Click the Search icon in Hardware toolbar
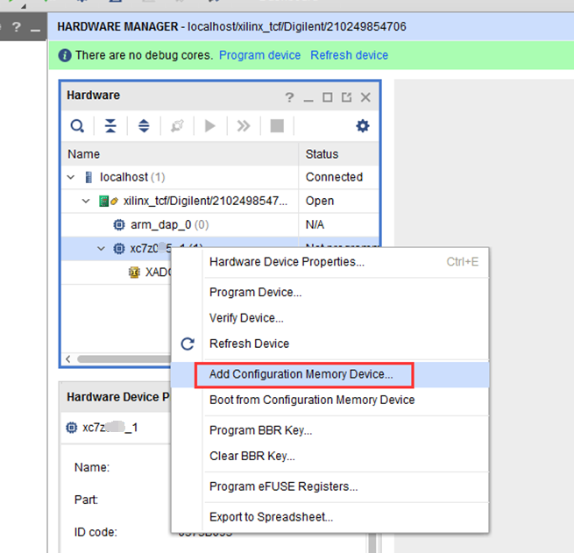574x553 pixels. (x=77, y=126)
